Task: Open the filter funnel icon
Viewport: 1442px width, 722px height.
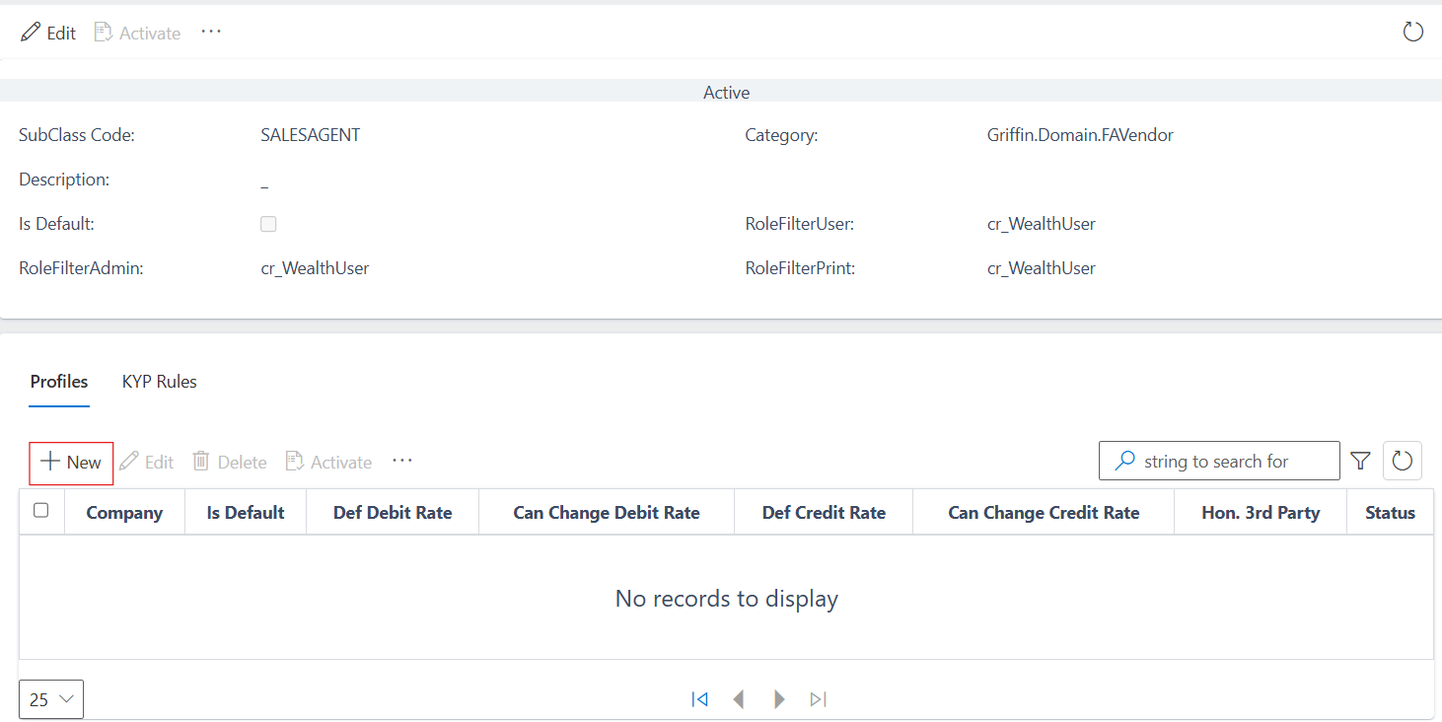Action: pos(1361,461)
